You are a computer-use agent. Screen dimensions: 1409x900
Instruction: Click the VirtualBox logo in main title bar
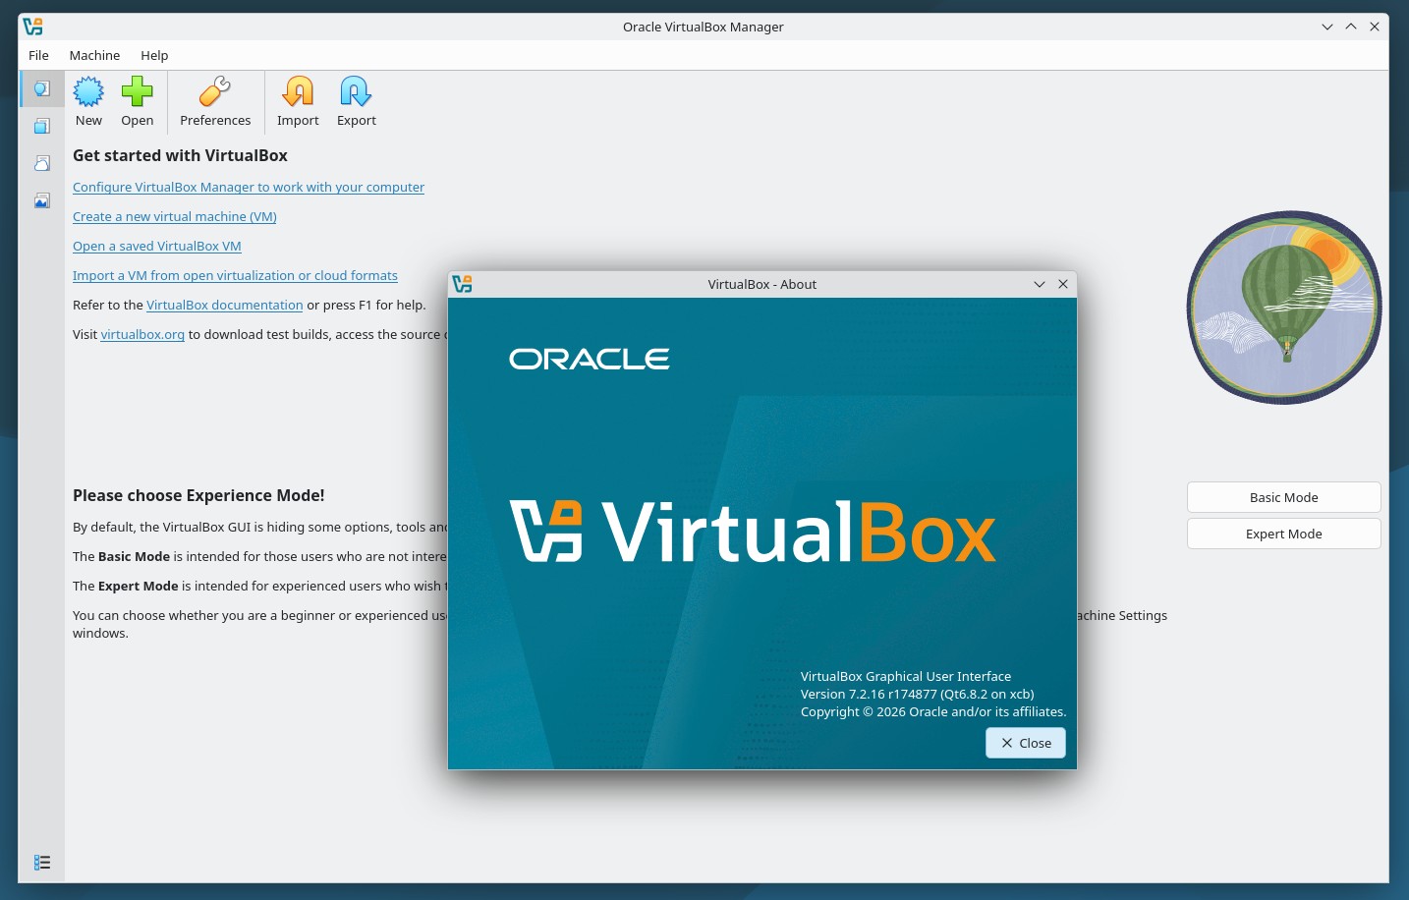[x=33, y=27]
